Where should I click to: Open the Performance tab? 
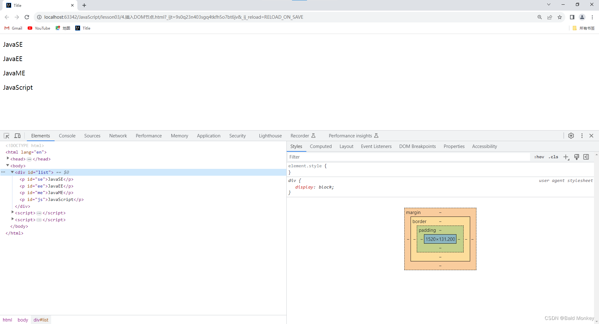point(149,136)
